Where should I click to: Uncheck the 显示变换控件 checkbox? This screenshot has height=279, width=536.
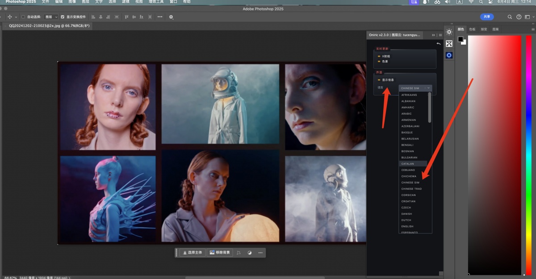coord(63,17)
